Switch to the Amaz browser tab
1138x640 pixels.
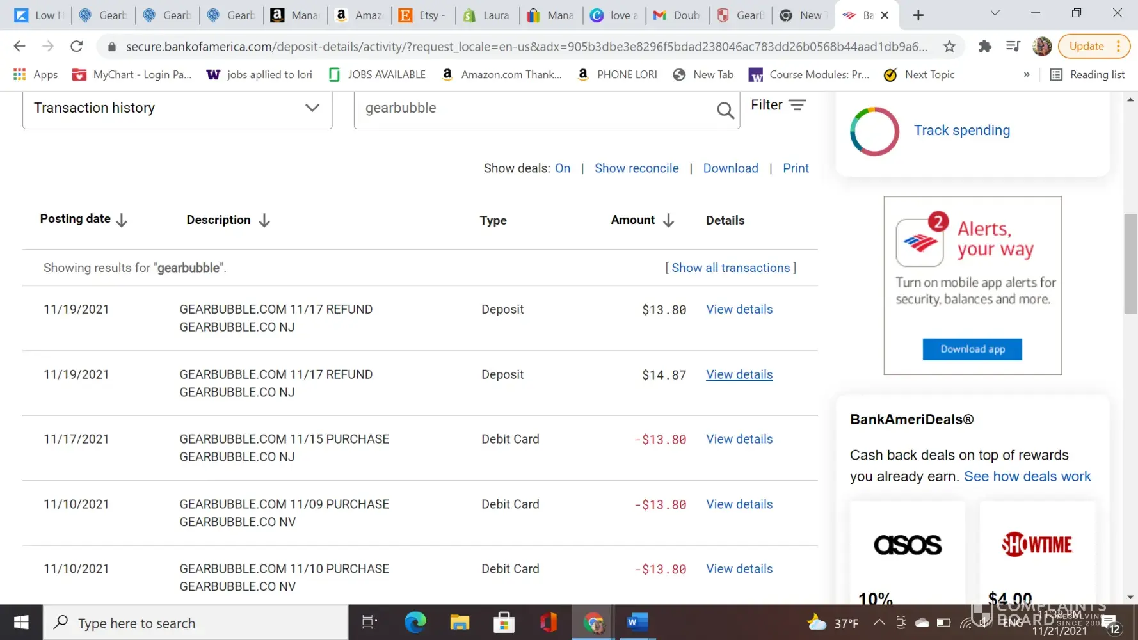pyautogui.click(x=359, y=15)
